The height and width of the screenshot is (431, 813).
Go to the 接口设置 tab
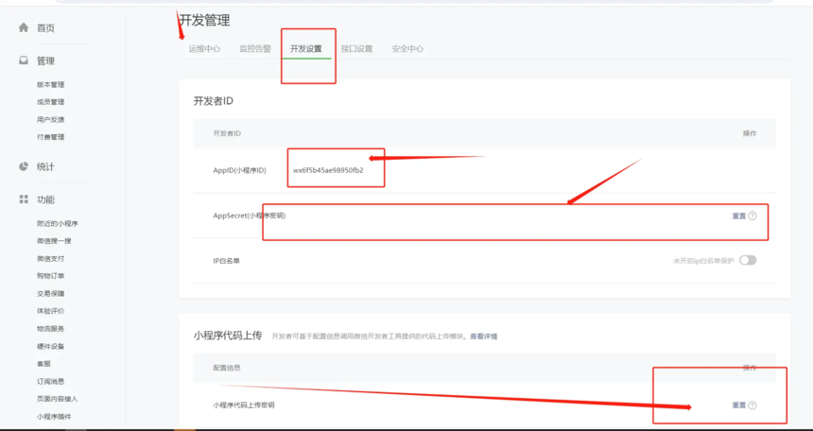click(357, 48)
